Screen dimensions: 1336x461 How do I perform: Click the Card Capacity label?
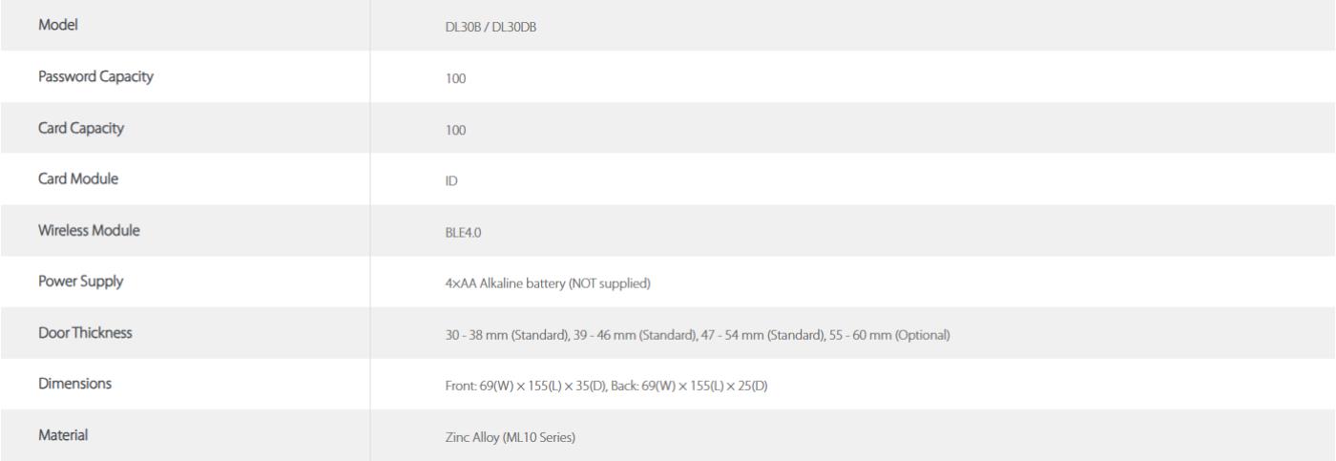tap(80, 128)
